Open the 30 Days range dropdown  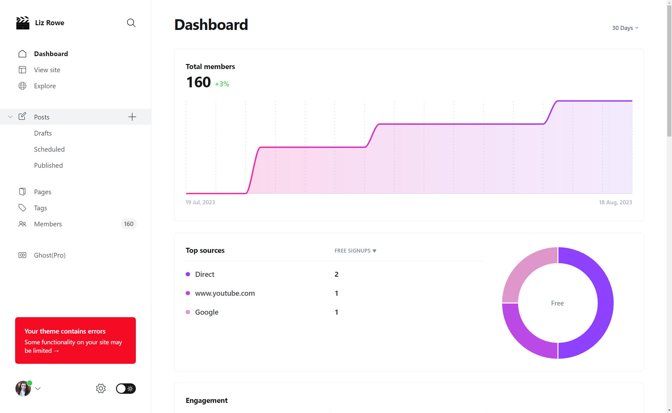(x=625, y=28)
